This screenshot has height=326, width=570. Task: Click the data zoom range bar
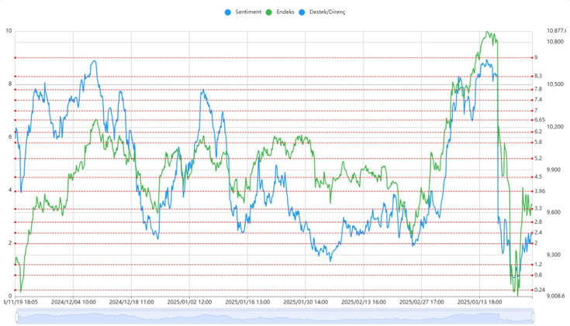pos(275,316)
